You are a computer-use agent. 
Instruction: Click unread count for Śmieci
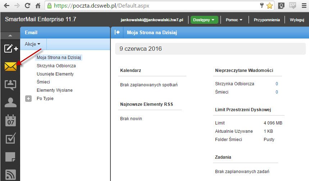[277, 92]
